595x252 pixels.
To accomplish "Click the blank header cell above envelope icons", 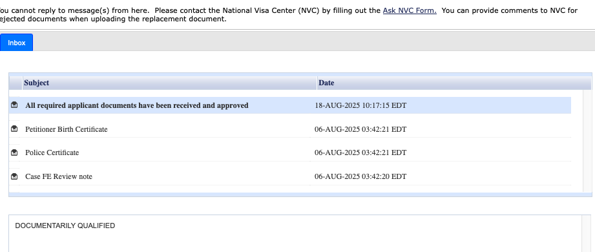I will 16,83.
